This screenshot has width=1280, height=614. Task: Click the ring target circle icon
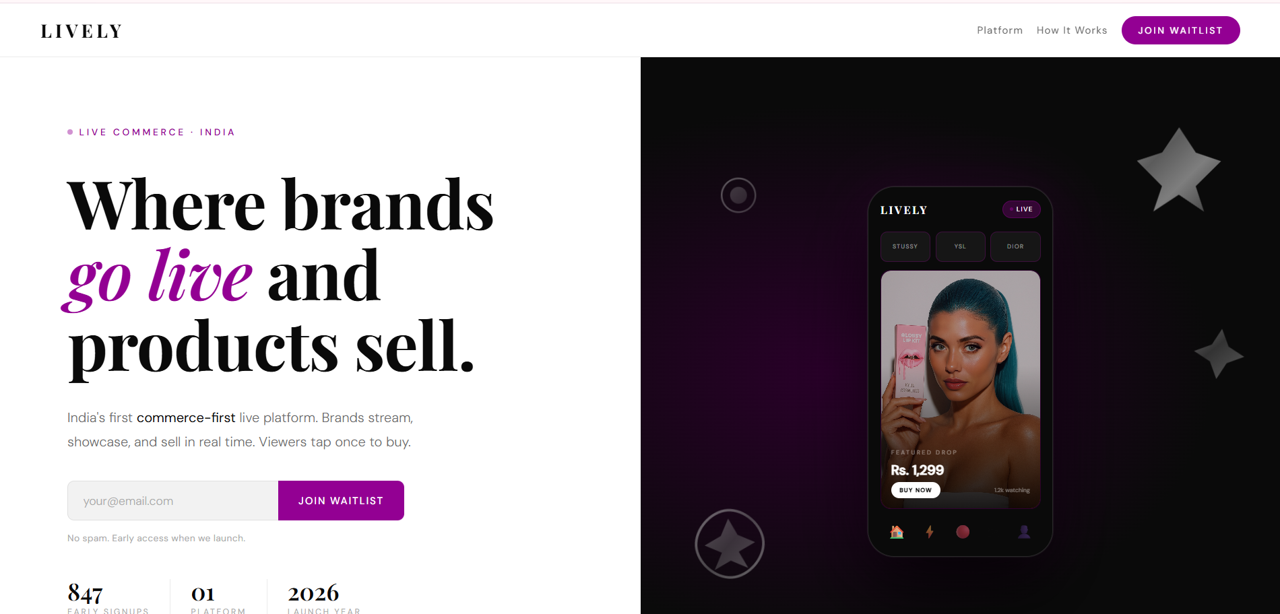point(738,195)
